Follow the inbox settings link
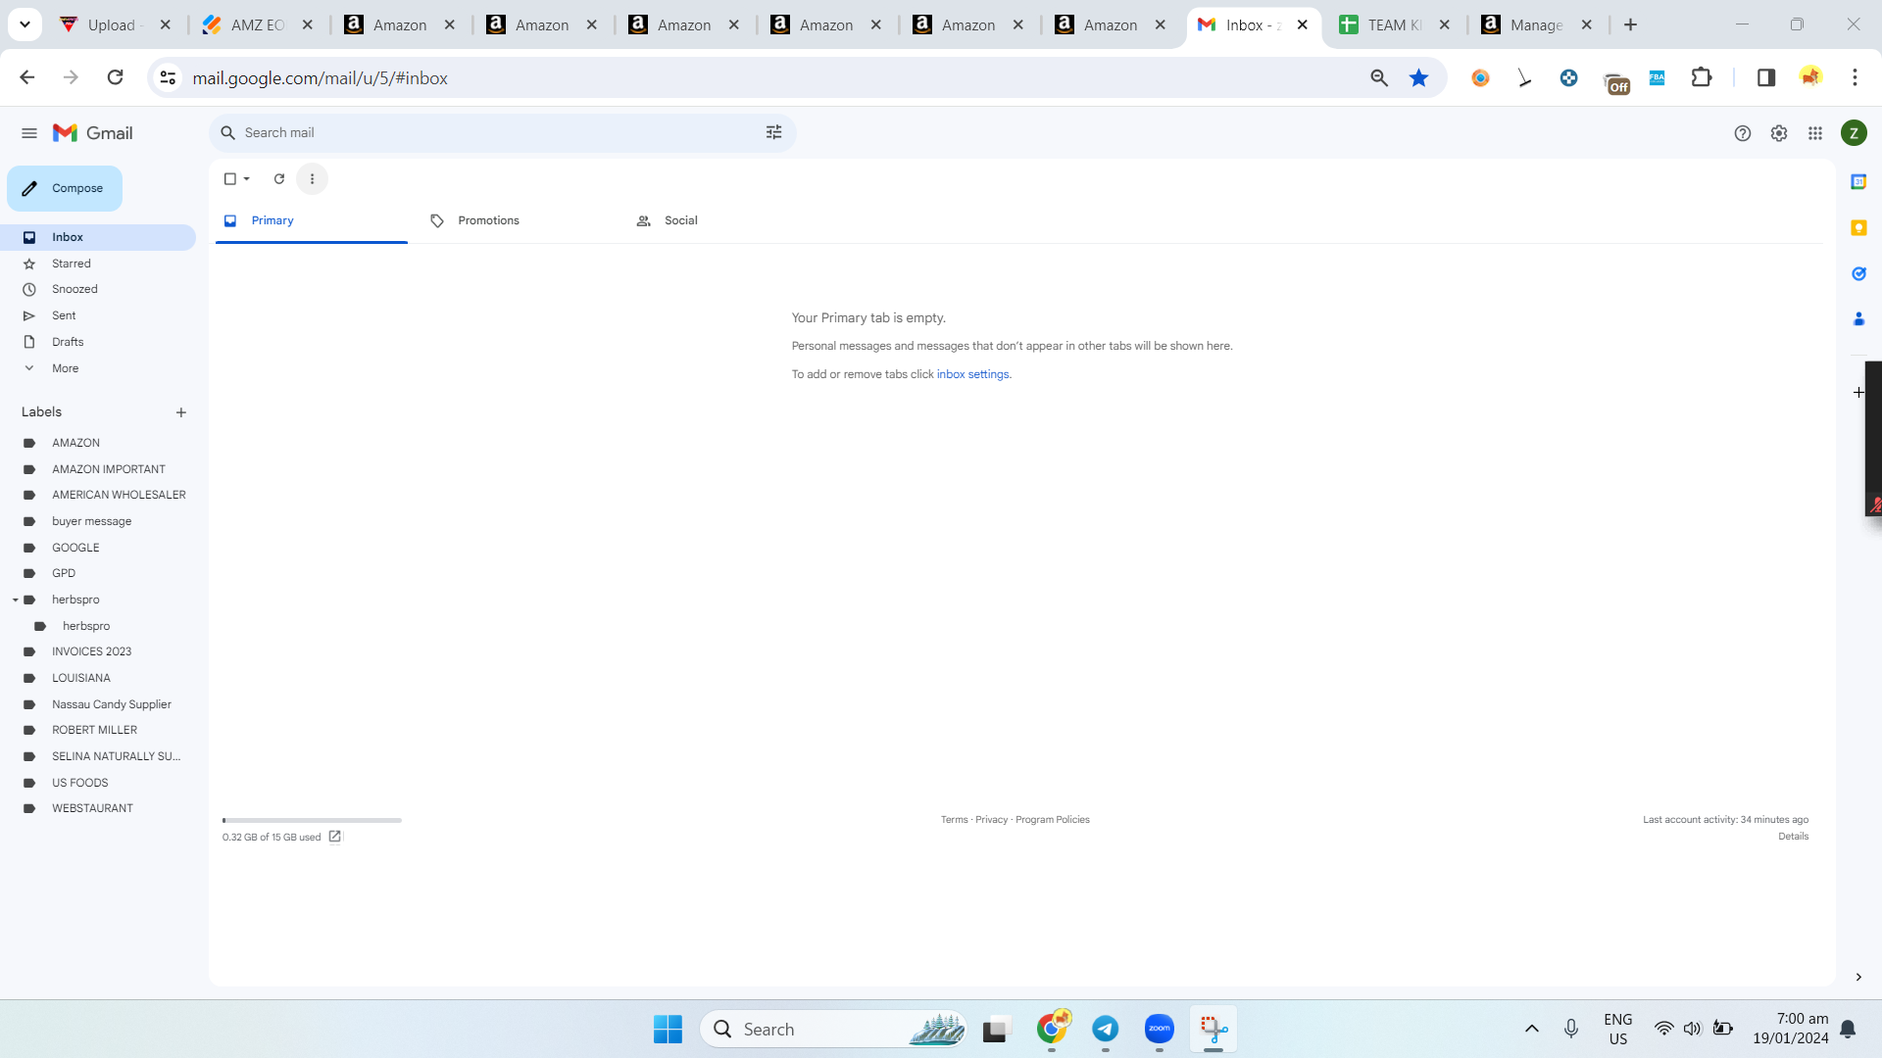Viewport: 1882px width, 1058px height. tap(972, 374)
